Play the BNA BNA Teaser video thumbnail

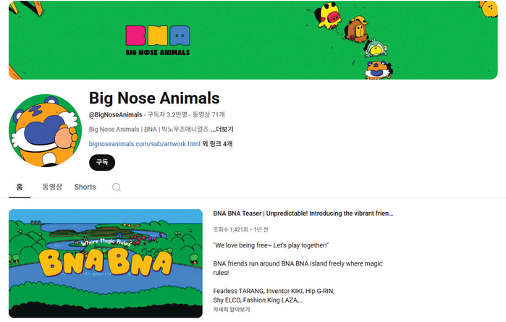[x=106, y=263]
